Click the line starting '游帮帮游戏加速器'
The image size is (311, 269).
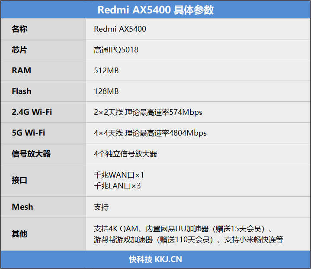click(x=189, y=240)
